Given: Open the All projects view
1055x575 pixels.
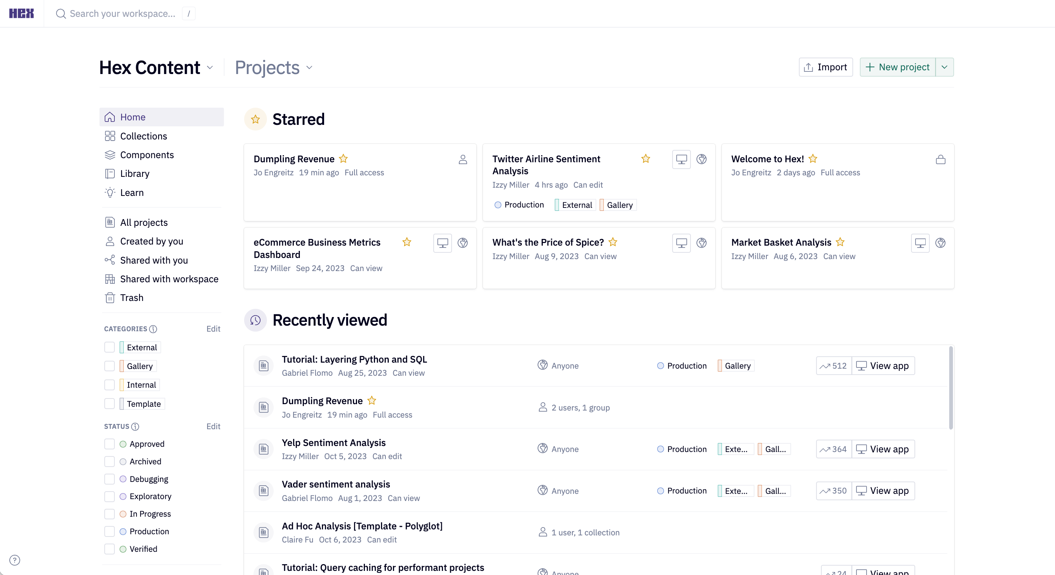Looking at the screenshot, I should [144, 222].
